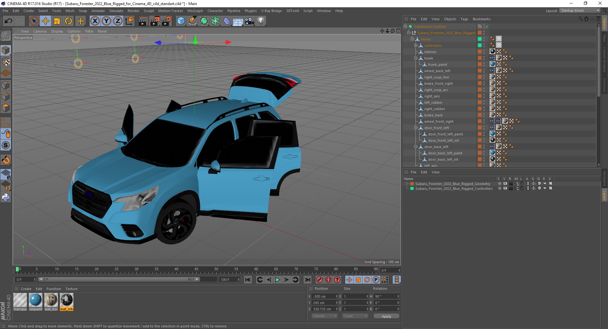Toggle Y axis lock icon
This screenshot has height=329, width=608.
(106, 21)
